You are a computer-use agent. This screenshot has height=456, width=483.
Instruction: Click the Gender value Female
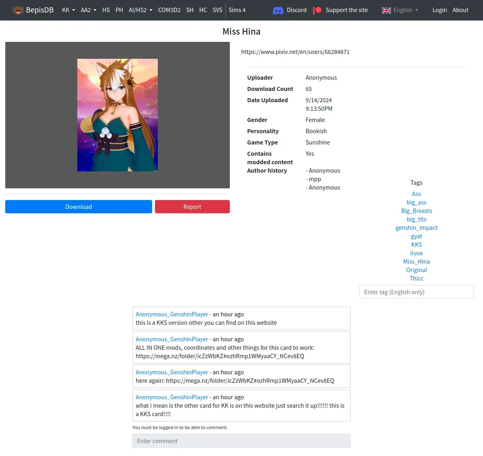pyautogui.click(x=315, y=120)
